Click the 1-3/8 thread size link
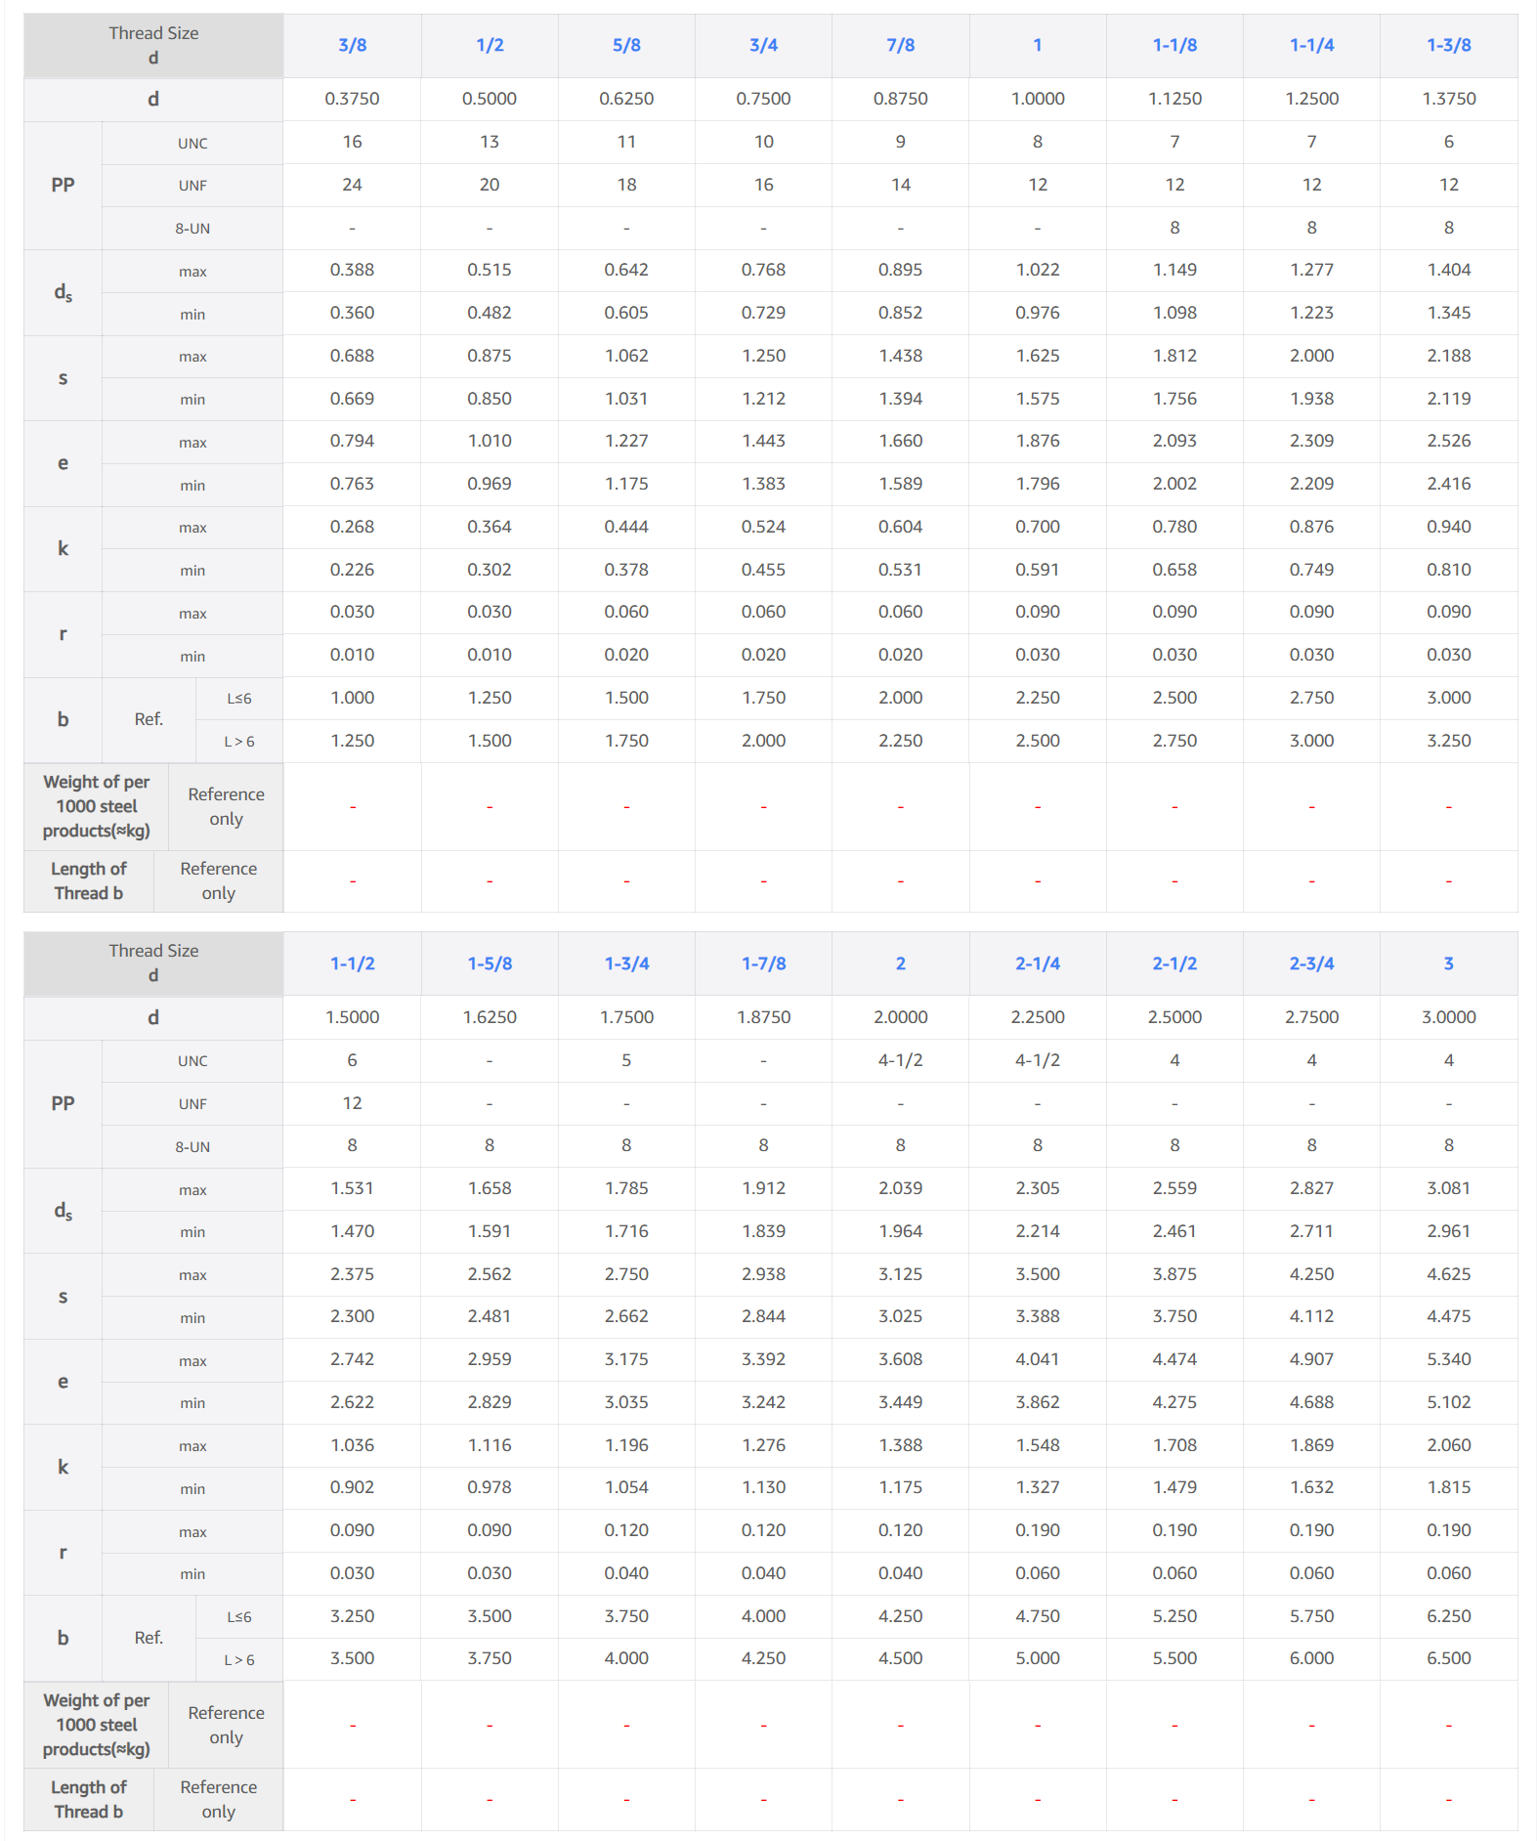This screenshot has width=1537, height=1841. point(1448,45)
